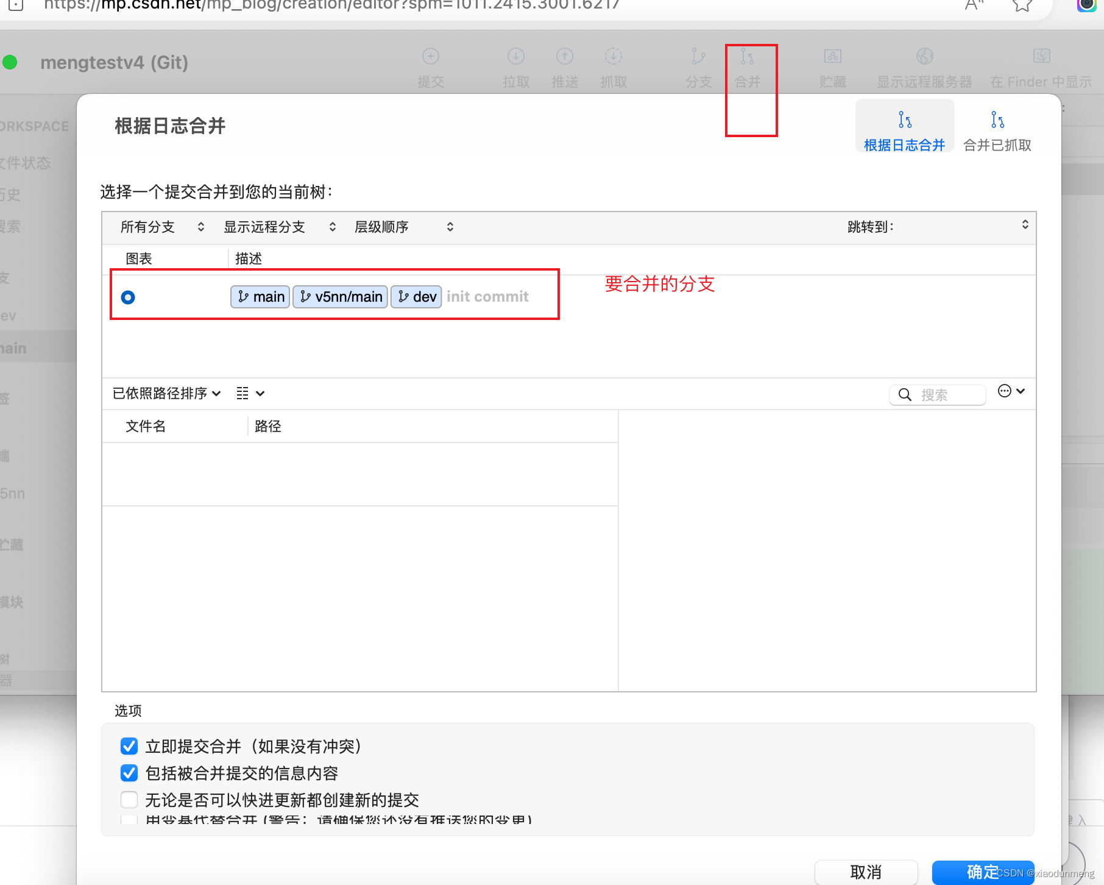This screenshot has width=1104, height=885.
Task: Click the 文件名 column header
Action: (146, 426)
